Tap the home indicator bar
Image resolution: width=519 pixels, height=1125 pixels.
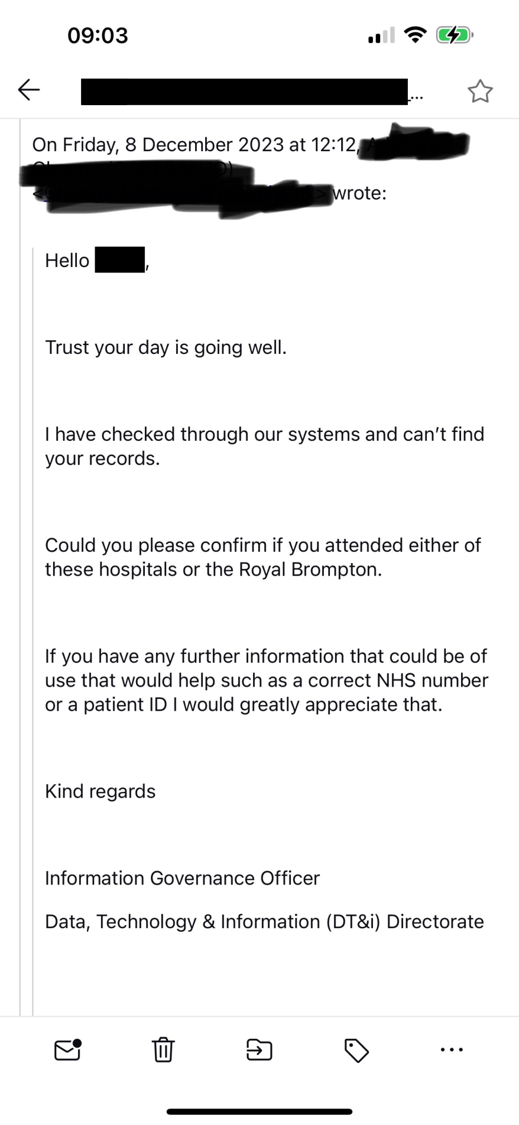pos(259,1111)
